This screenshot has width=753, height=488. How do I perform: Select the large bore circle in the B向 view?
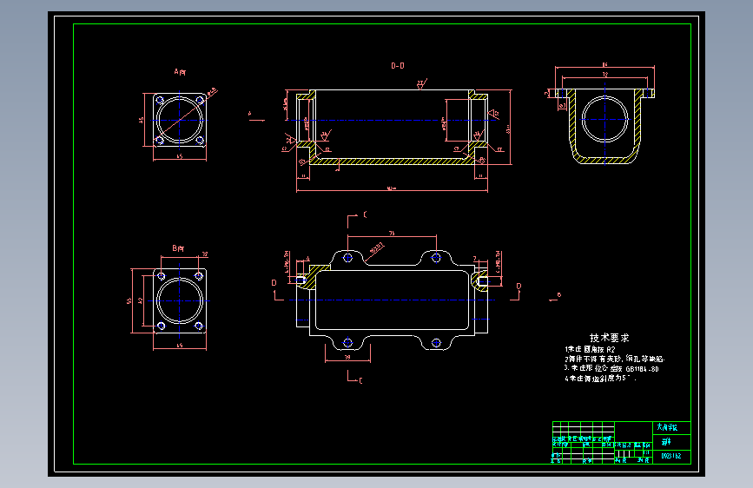(x=180, y=300)
